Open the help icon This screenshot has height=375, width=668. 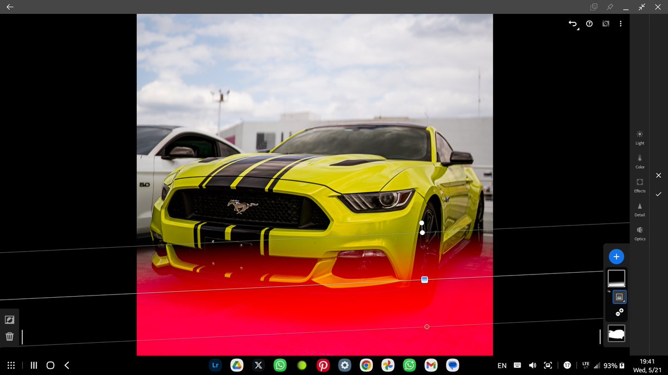(x=590, y=24)
